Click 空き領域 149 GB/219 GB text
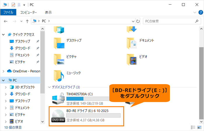 [x=85, y=104]
